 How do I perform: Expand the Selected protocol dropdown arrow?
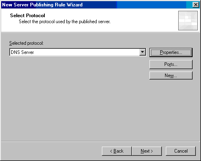(x=143, y=52)
